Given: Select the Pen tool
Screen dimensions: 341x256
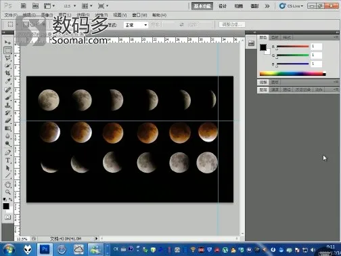Looking at the screenshot, I should point(7,152).
